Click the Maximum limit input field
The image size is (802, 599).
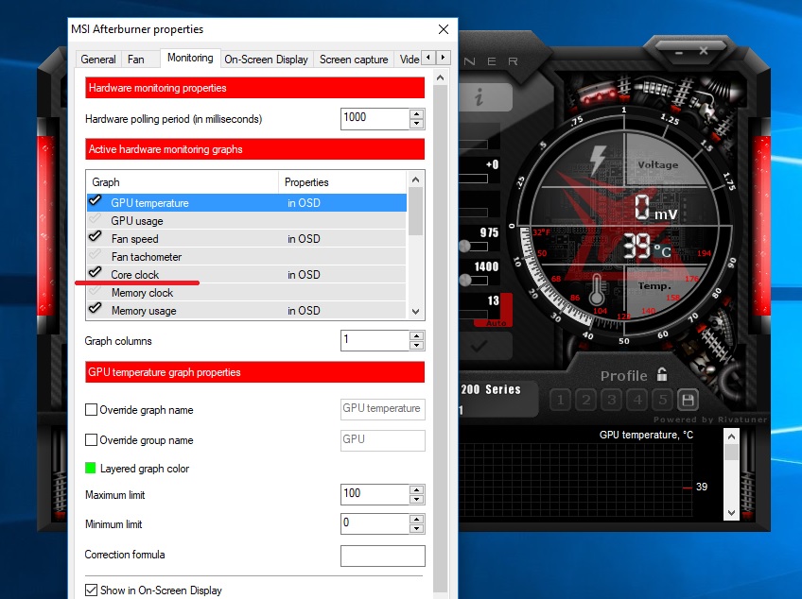(x=375, y=494)
